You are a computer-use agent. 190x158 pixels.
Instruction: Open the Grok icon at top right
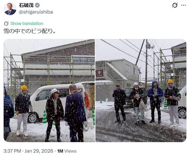click(175, 5)
